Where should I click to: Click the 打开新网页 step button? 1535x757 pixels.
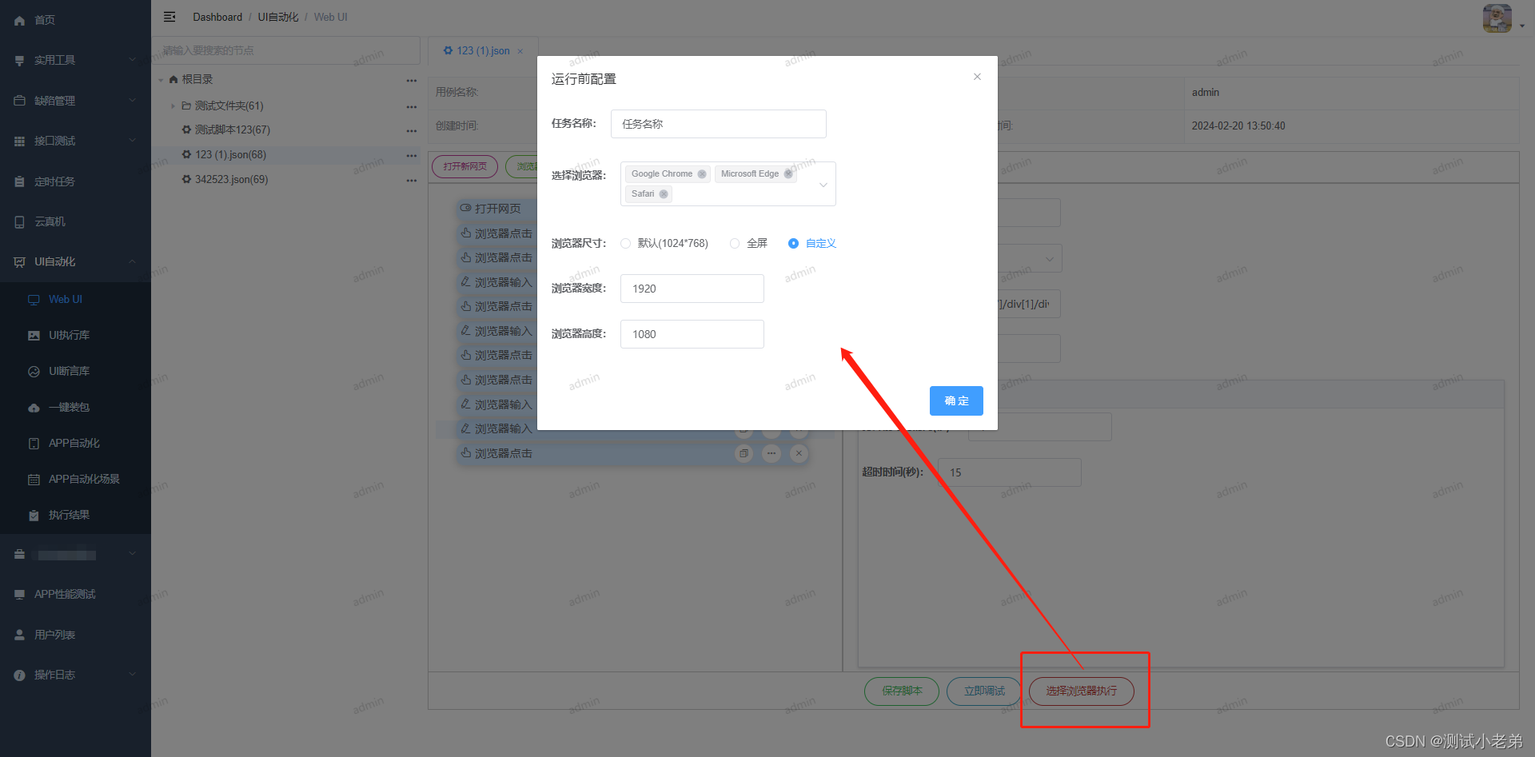click(x=464, y=166)
